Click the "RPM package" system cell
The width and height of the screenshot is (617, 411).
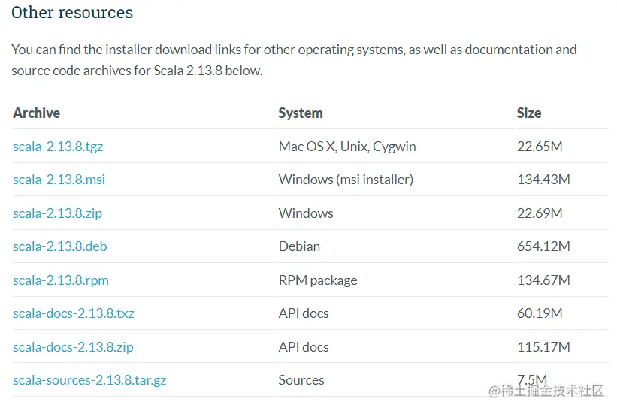pyautogui.click(x=318, y=280)
